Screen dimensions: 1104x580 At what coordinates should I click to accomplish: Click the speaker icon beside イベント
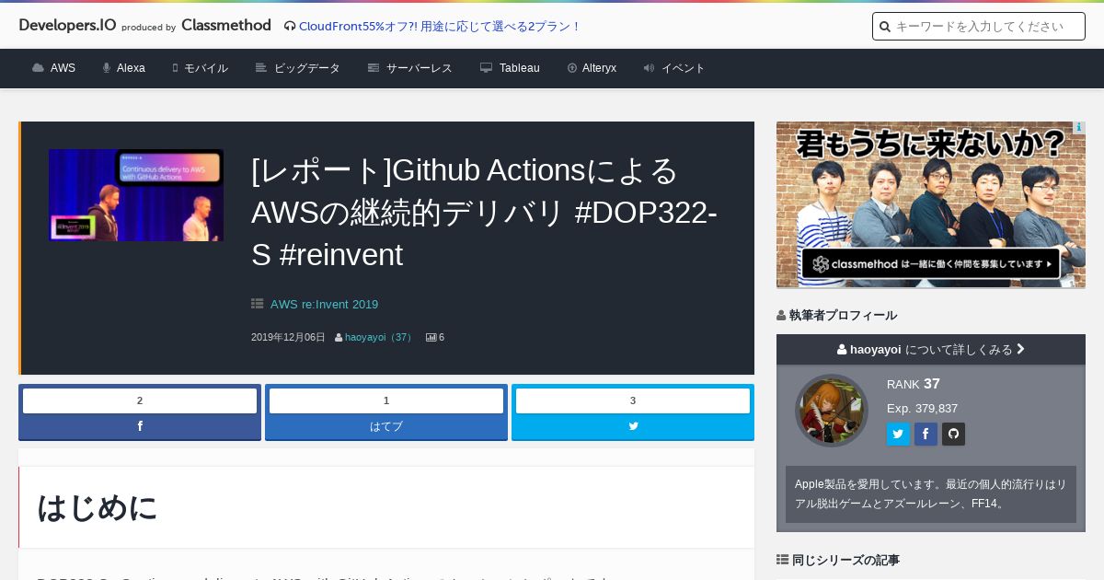click(649, 68)
